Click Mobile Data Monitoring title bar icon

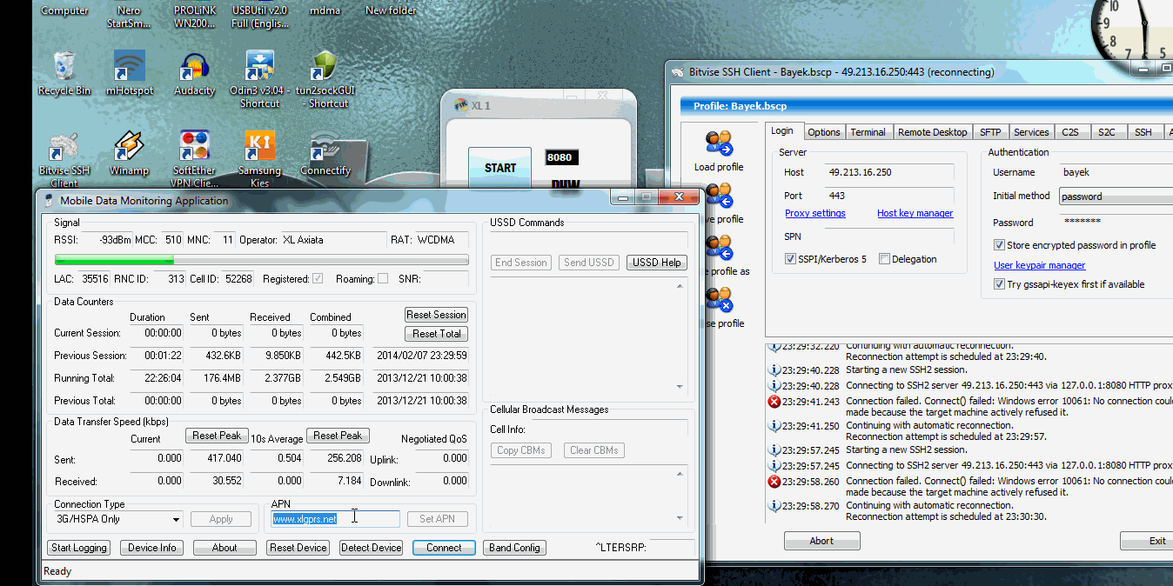(x=49, y=201)
